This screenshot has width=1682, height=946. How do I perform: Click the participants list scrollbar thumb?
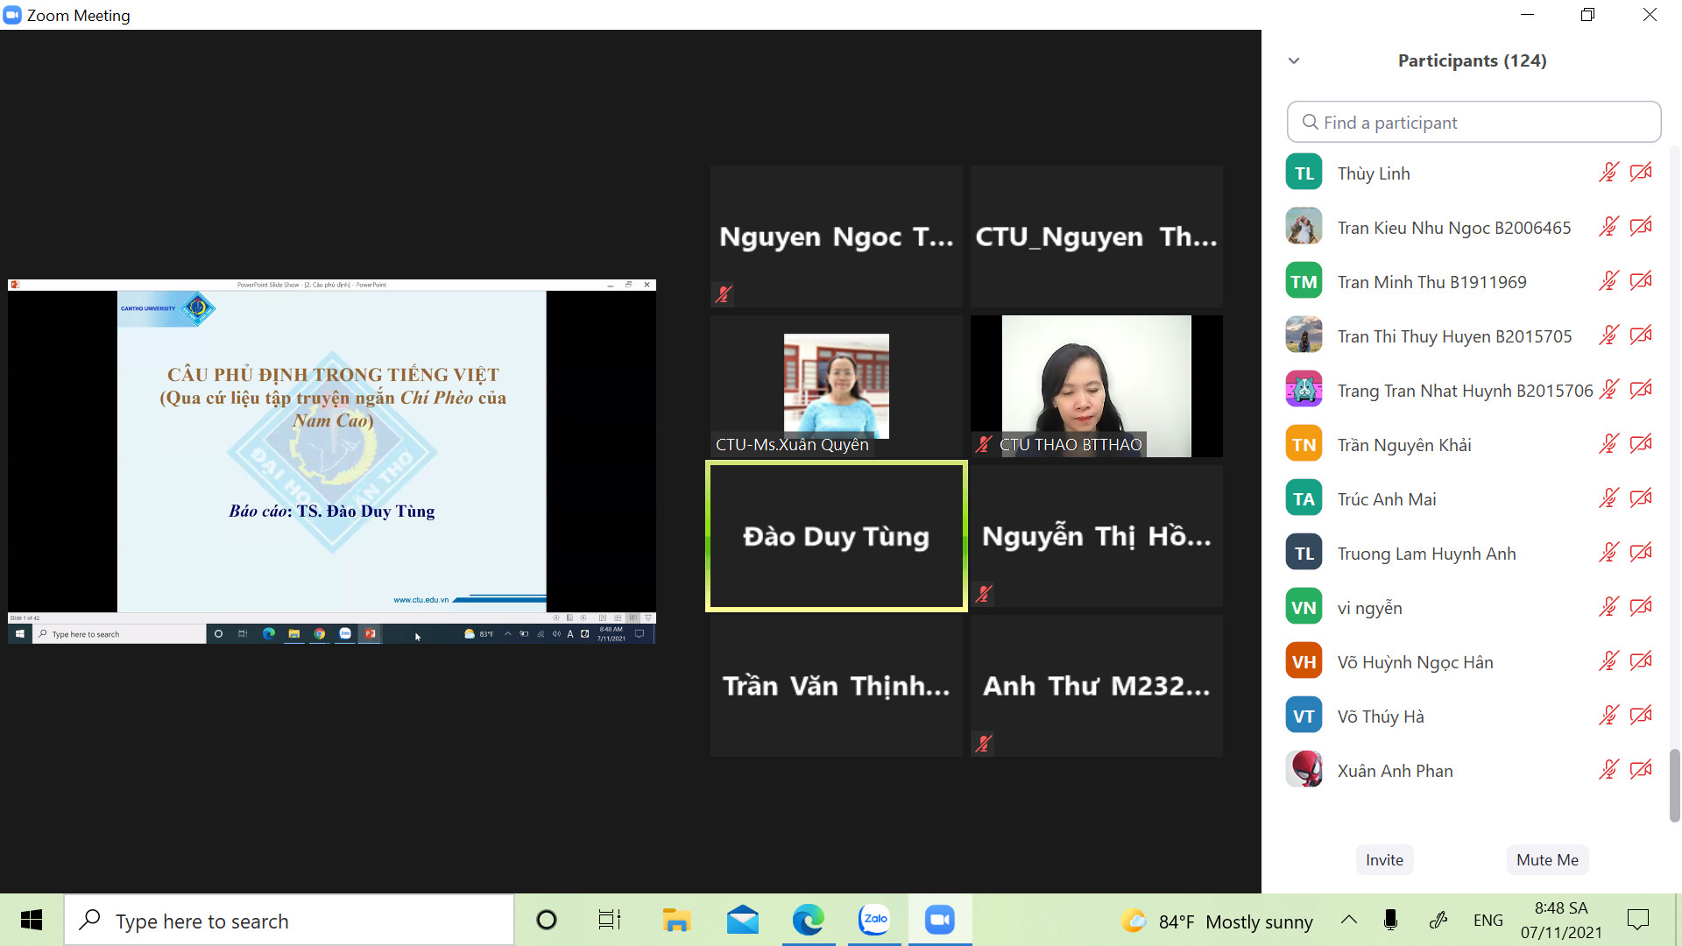1674,785
